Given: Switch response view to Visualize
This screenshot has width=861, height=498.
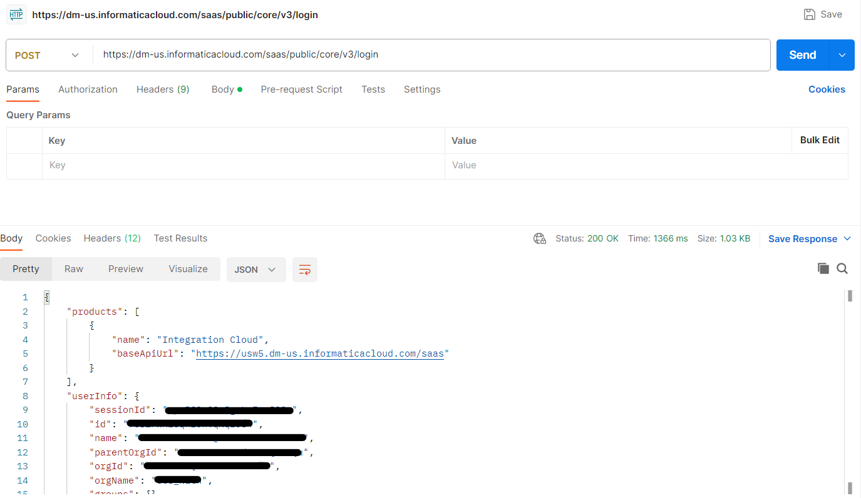Looking at the screenshot, I should tap(188, 269).
